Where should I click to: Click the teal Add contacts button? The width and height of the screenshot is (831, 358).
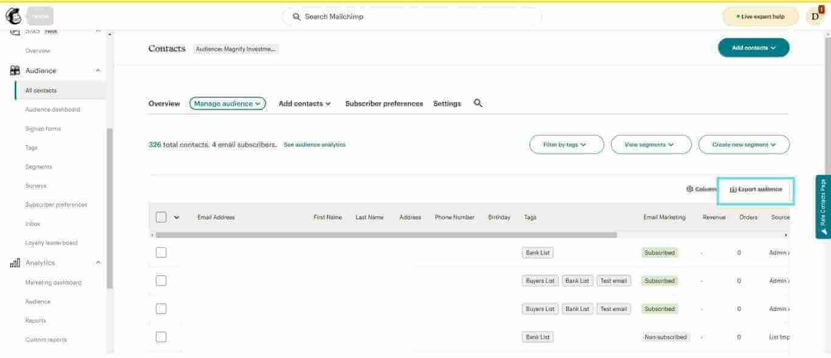tap(754, 47)
